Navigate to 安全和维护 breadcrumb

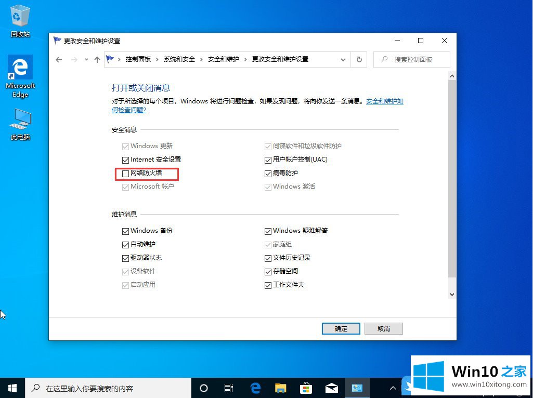coord(223,59)
